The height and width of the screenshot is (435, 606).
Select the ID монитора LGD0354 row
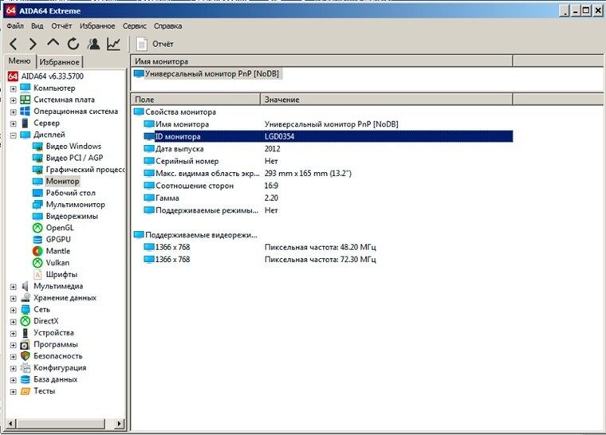[329, 136]
